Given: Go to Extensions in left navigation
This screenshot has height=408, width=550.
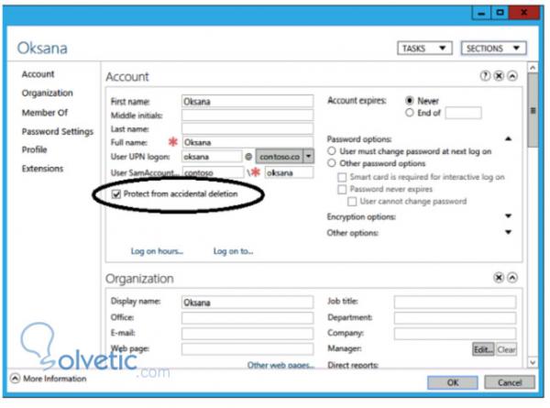Looking at the screenshot, I should (42, 169).
